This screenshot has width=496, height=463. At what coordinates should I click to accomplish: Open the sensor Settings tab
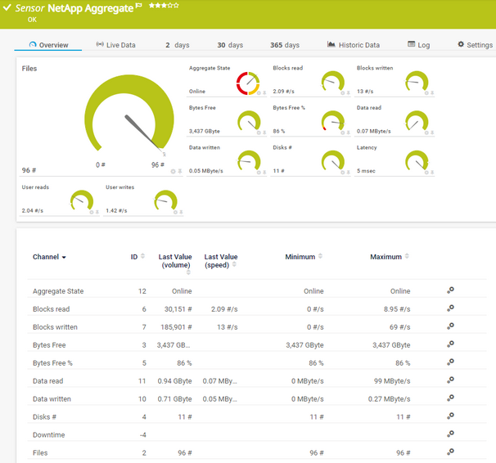click(x=475, y=45)
